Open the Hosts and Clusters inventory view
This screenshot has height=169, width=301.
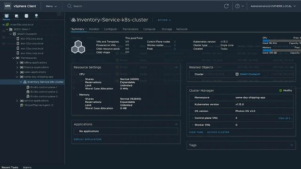(x=7, y=15)
